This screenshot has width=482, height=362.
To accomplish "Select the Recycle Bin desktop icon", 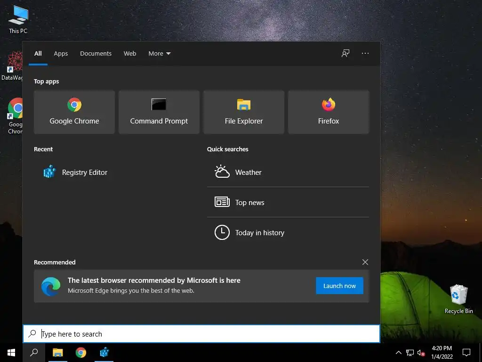I will 458,299.
